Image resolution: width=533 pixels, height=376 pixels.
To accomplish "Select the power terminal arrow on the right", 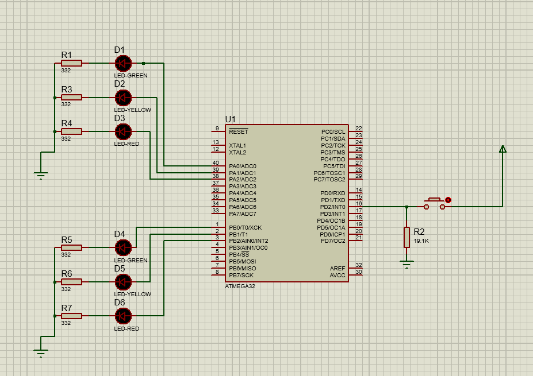I will [503, 148].
